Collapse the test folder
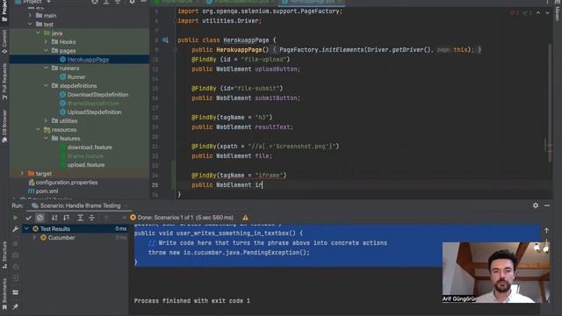Image resolution: width=562 pixels, height=316 pixels. (30, 25)
